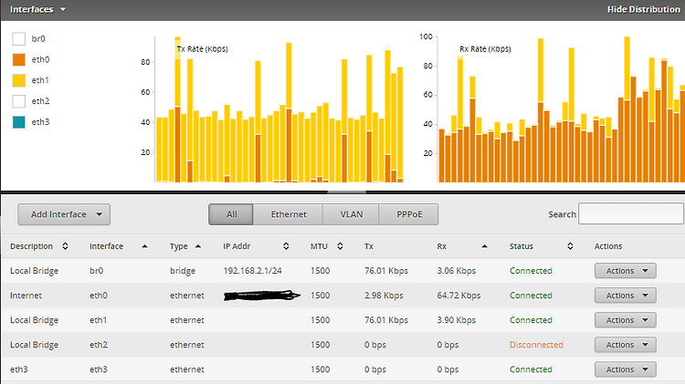685x384 pixels.
Task: Click the Tx Rate (Kbps) chart title
Action: (x=202, y=49)
